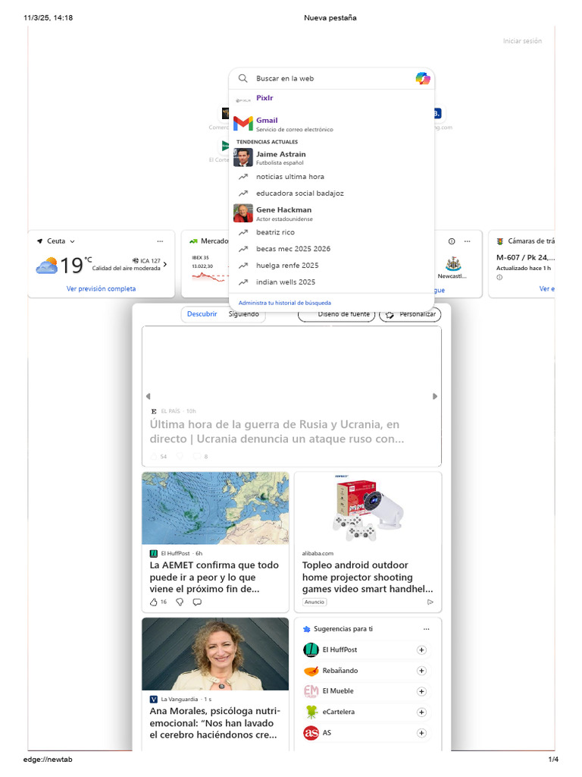Open 'Administra tu historial de búsqueda' link
Screen dimensions: 582x777
click(285, 303)
